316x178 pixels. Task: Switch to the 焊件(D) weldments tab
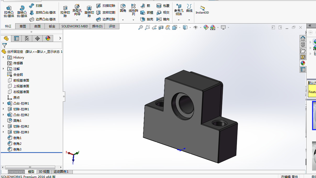(97, 26)
